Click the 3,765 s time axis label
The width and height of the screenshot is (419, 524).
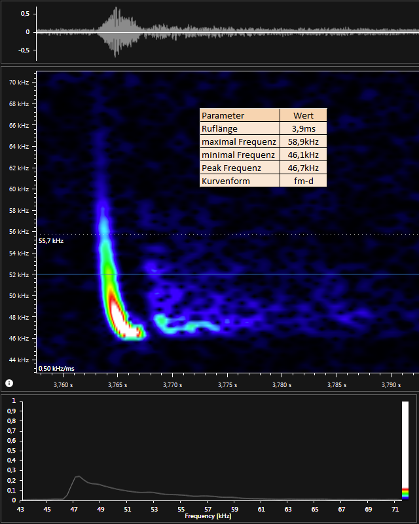click(117, 384)
